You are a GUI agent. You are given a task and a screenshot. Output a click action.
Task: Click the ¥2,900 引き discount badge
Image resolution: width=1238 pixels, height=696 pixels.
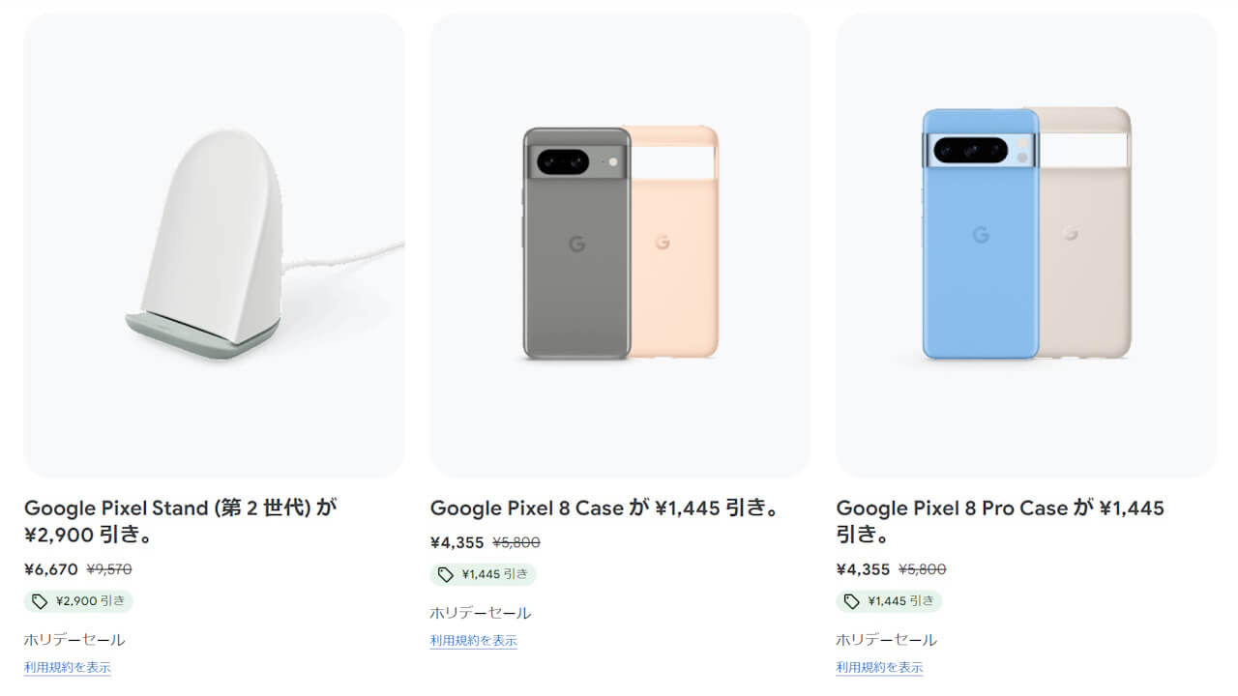click(x=77, y=600)
